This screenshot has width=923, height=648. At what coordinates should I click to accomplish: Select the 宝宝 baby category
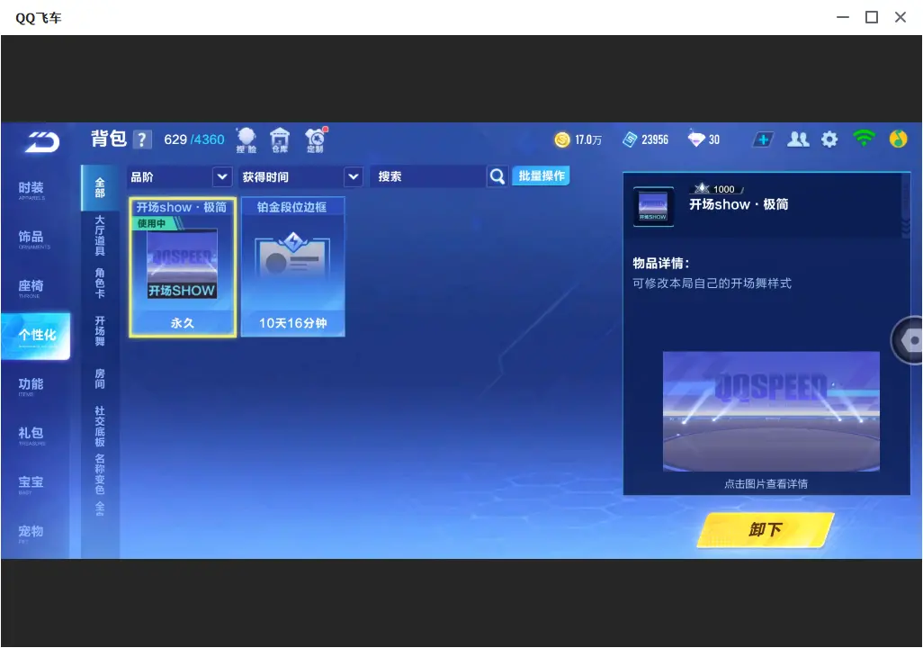(x=31, y=483)
